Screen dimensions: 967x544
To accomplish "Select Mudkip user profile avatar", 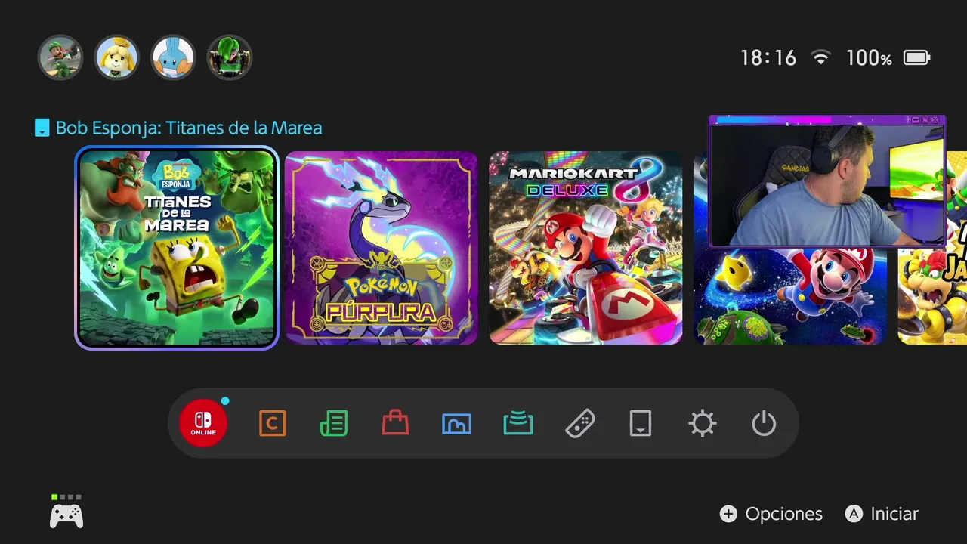I will 173,57.
